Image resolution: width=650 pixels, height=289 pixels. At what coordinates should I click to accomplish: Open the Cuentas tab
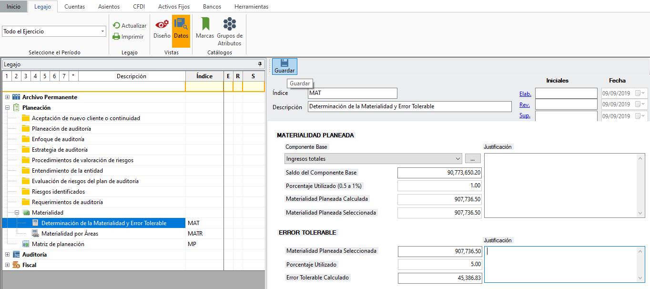point(74,7)
